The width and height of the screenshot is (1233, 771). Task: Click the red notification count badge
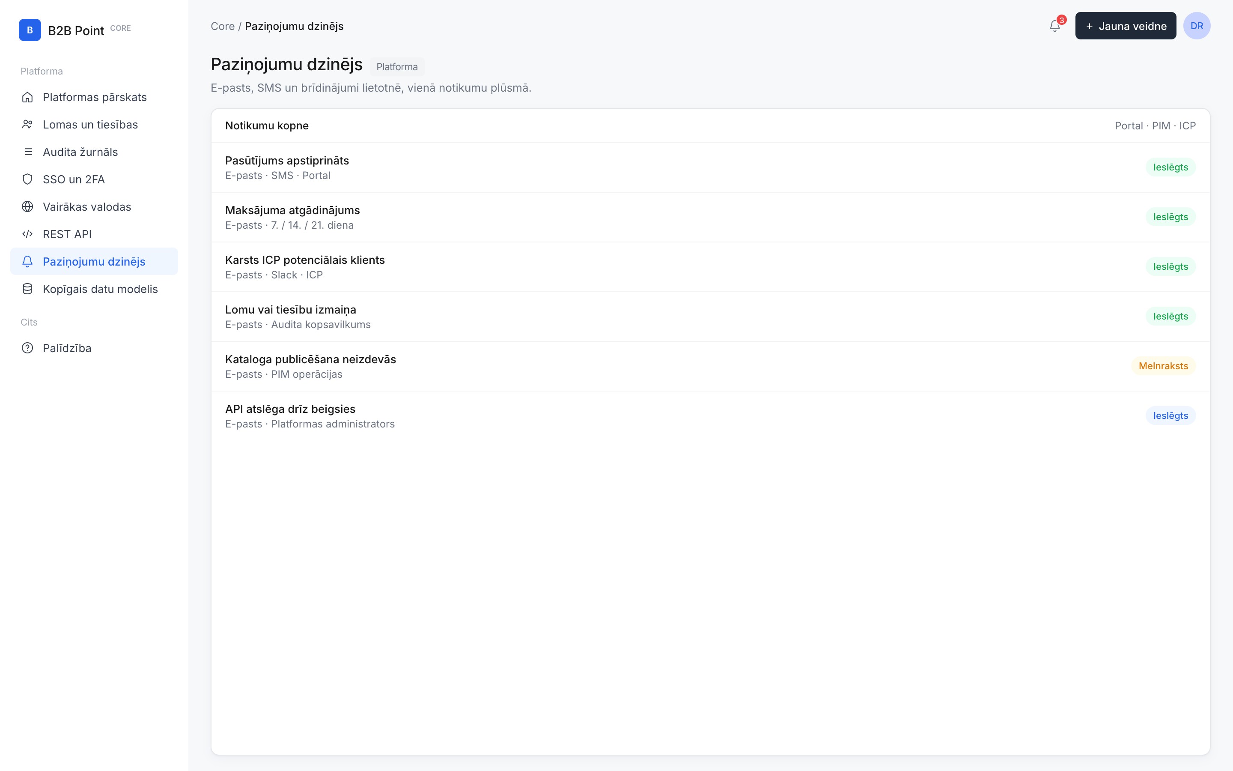point(1062,20)
